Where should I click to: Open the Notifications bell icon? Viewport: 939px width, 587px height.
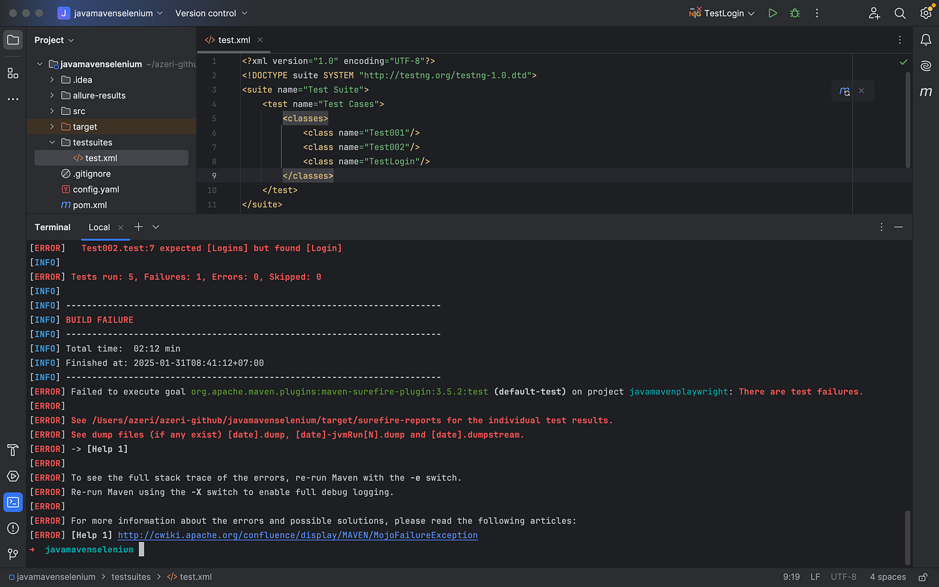click(x=926, y=40)
